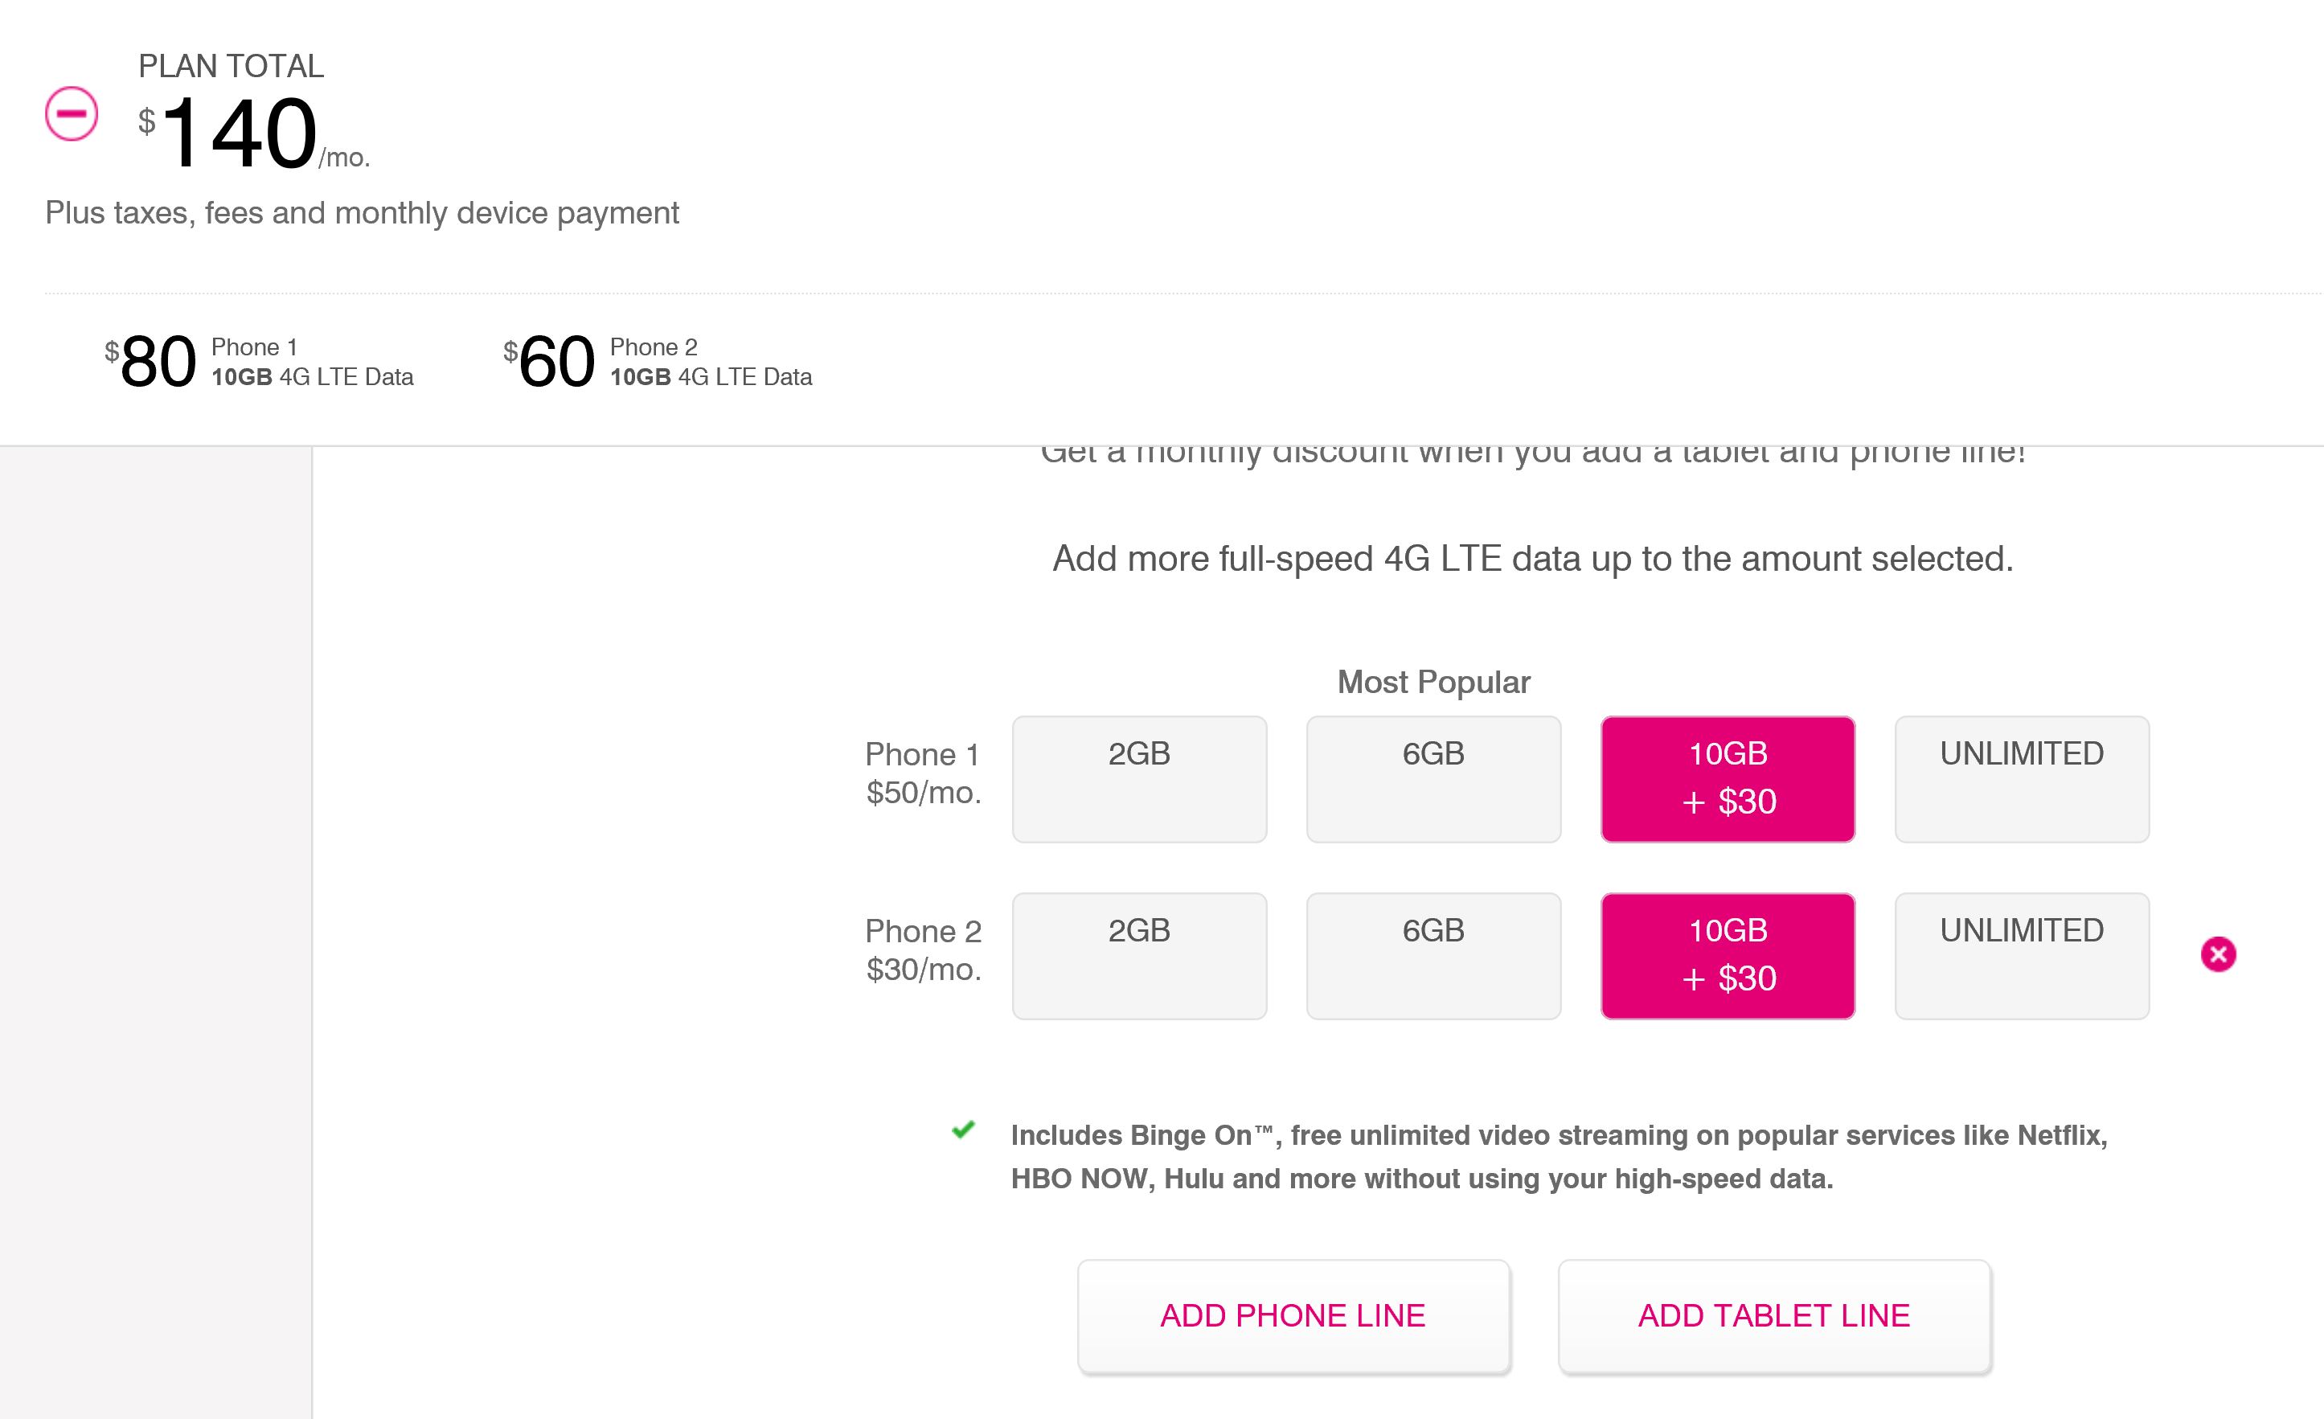Click the green Binge On checkmark icon

pyautogui.click(x=963, y=1130)
